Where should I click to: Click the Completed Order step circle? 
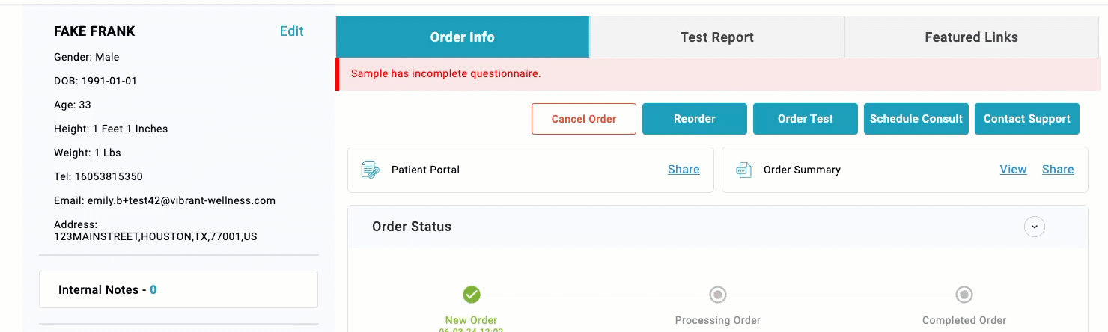(964, 295)
